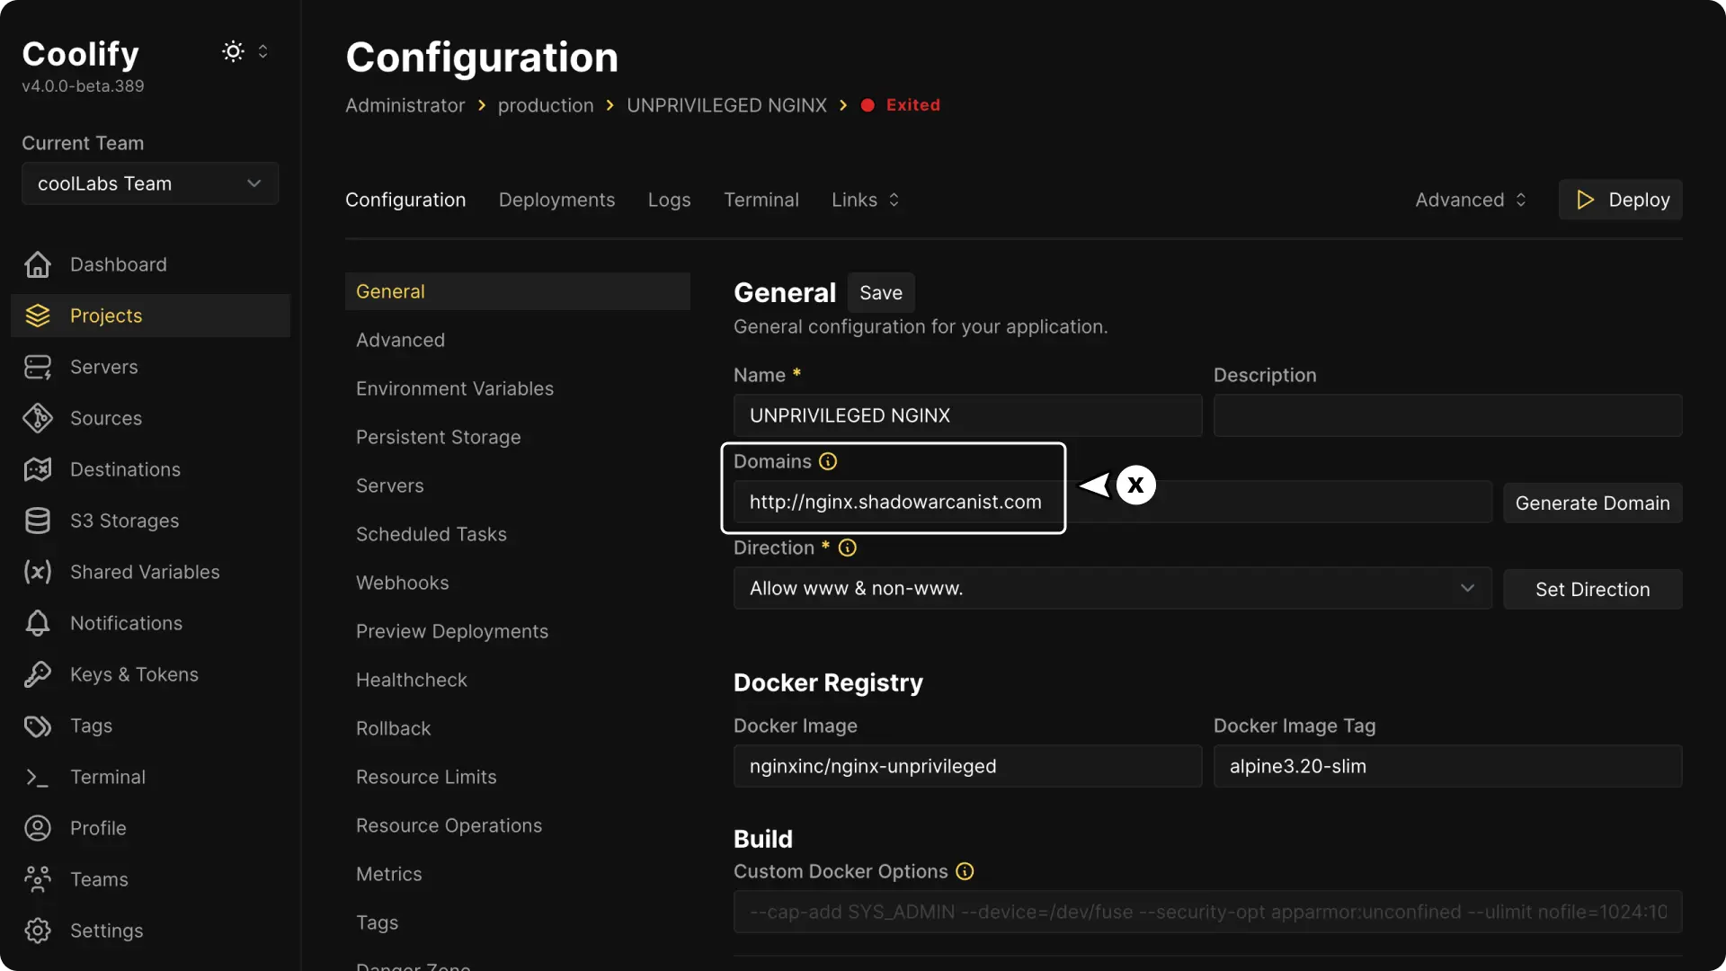1726x971 pixels.
Task: Open the coolLabs Team dropdown
Action: (x=149, y=183)
